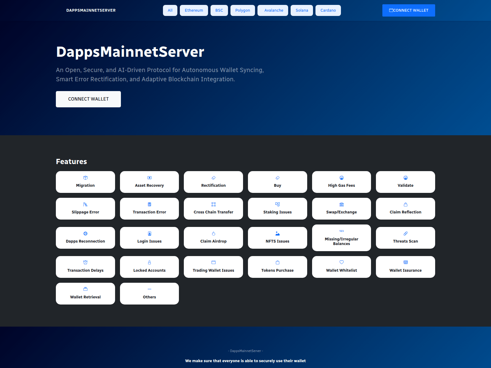The width and height of the screenshot is (491, 368).
Task: Choose the Tokens Purchase label
Action: 277,270
